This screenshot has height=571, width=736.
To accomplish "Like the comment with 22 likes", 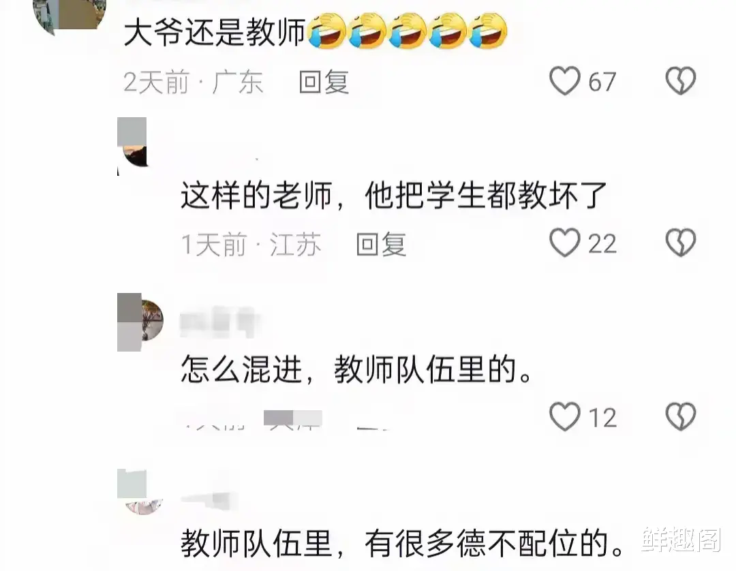I will pos(565,243).
